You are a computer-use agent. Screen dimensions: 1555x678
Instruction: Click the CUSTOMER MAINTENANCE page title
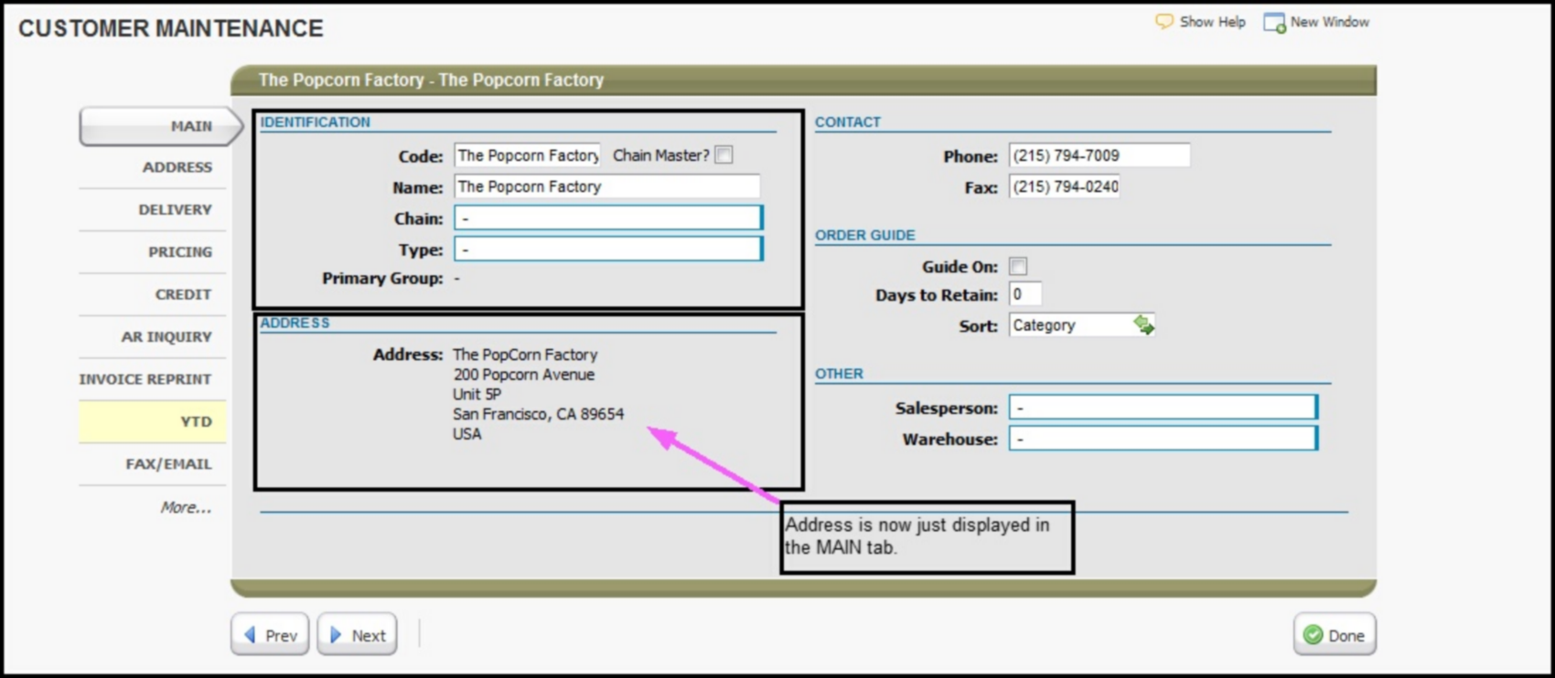171,28
